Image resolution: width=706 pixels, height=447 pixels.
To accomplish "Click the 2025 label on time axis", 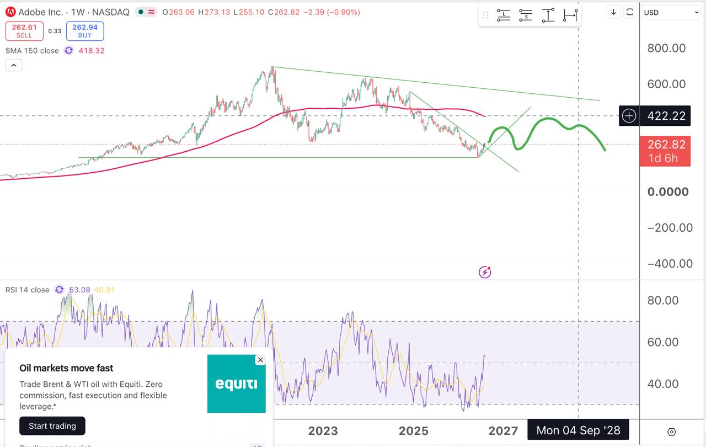I will point(414,430).
